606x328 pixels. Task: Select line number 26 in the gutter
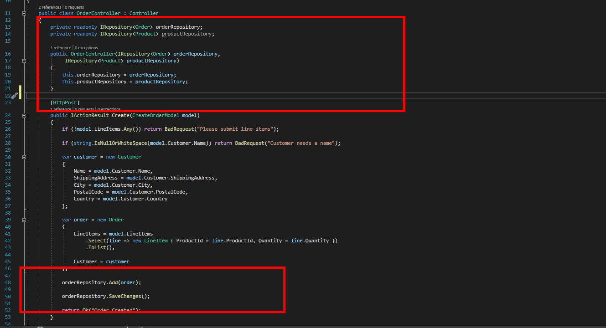[7, 129]
